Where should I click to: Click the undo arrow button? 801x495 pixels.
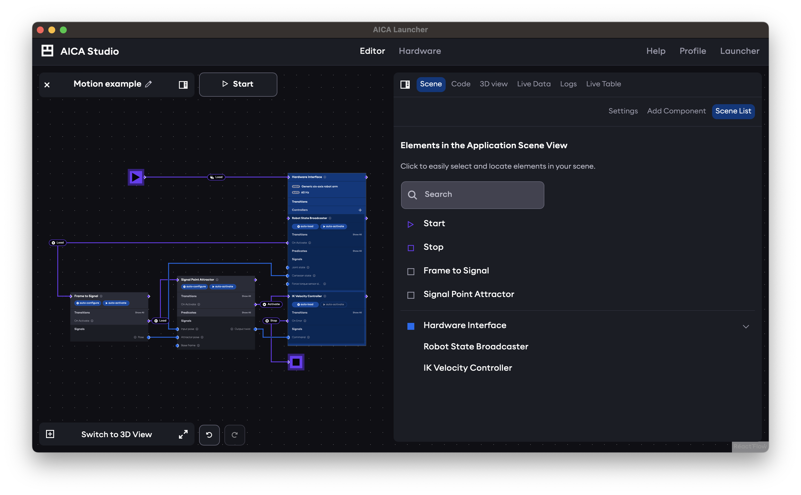[209, 435]
